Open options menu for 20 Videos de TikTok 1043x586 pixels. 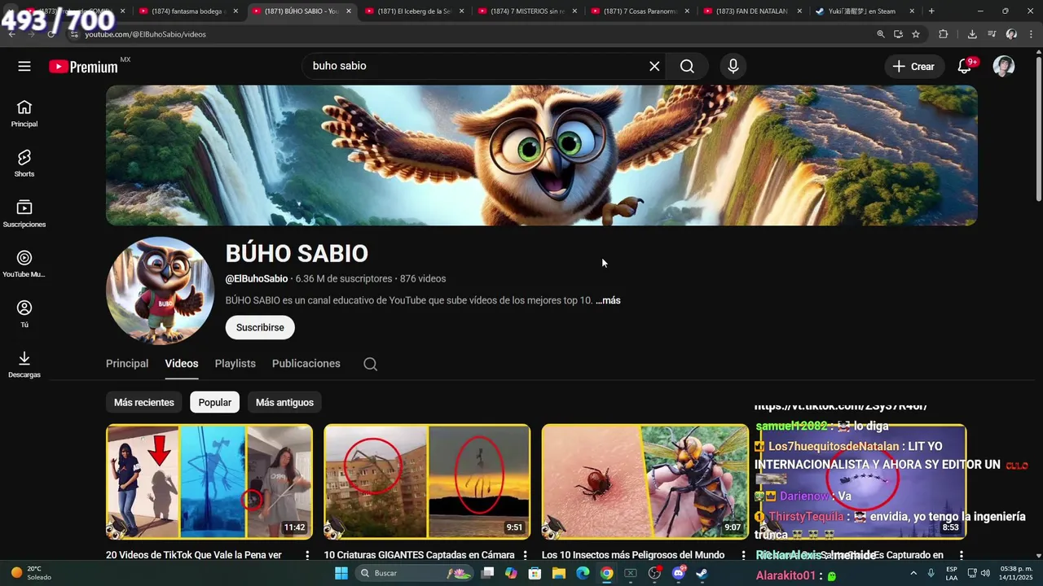coord(307,555)
